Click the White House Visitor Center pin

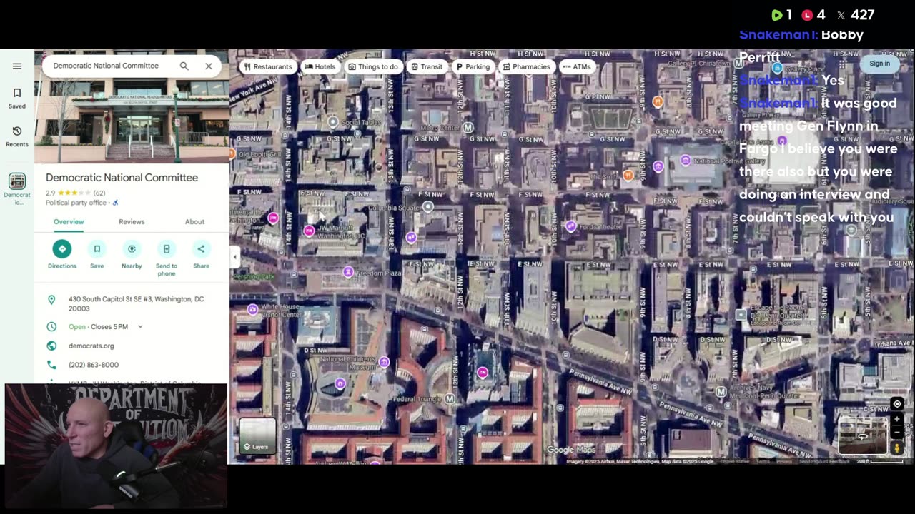tap(252, 309)
